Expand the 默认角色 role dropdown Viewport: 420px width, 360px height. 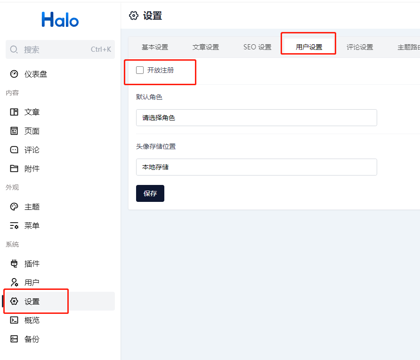256,118
